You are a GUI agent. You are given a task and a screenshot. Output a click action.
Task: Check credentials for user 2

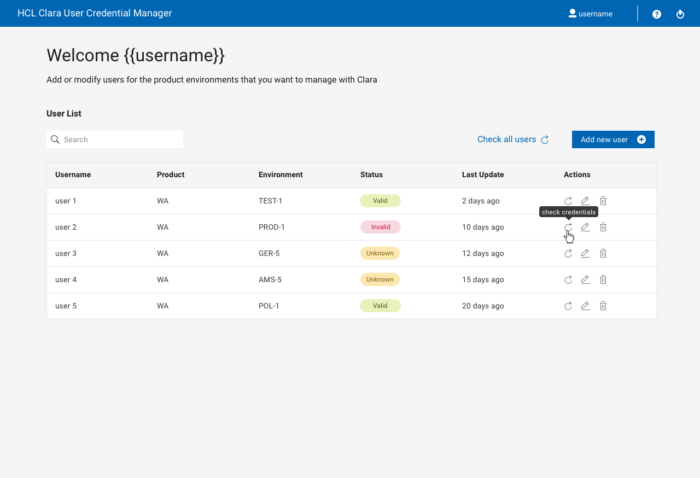568,227
